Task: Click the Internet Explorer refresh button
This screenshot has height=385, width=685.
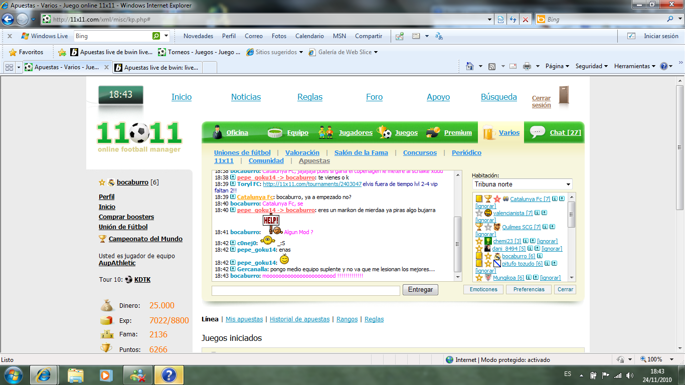Action: point(513,20)
